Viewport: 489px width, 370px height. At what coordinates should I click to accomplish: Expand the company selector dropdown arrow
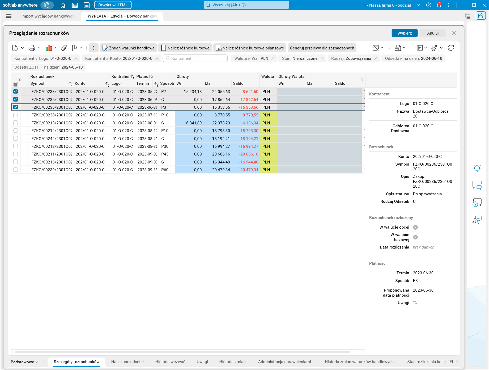point(419,5)
